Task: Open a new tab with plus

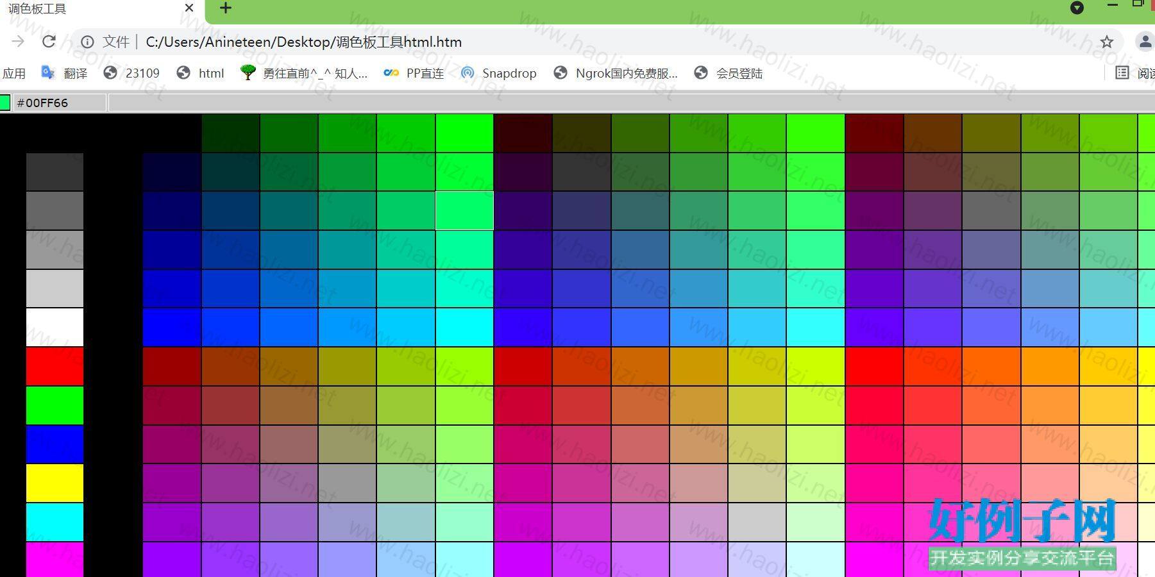Action: tap(225, 8)
